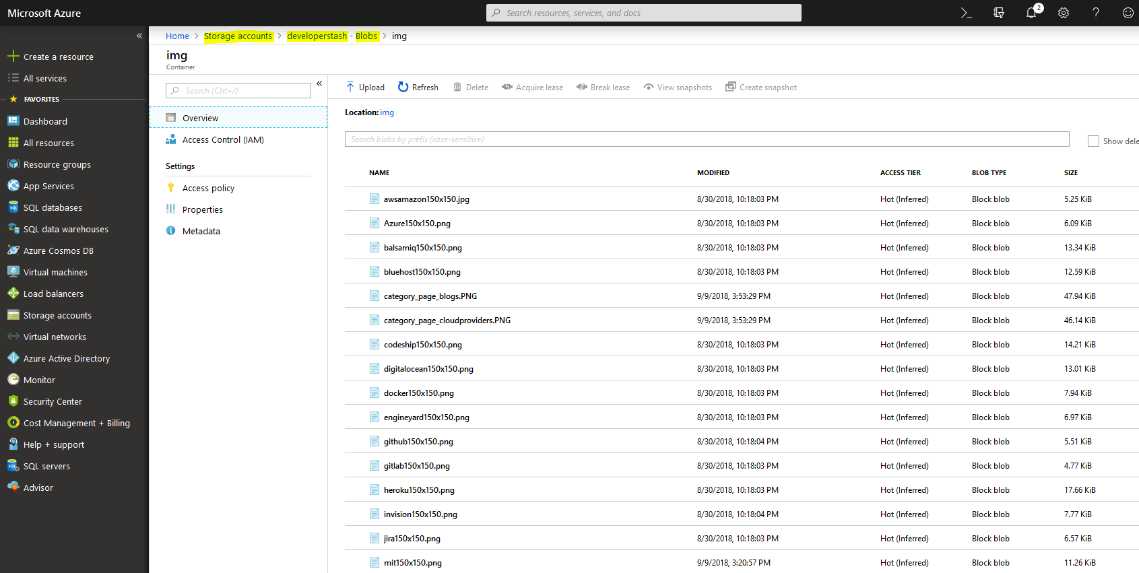Click View snapshots button
Viewport: 1139px width, 573px height.
click(x=678, y=87)
